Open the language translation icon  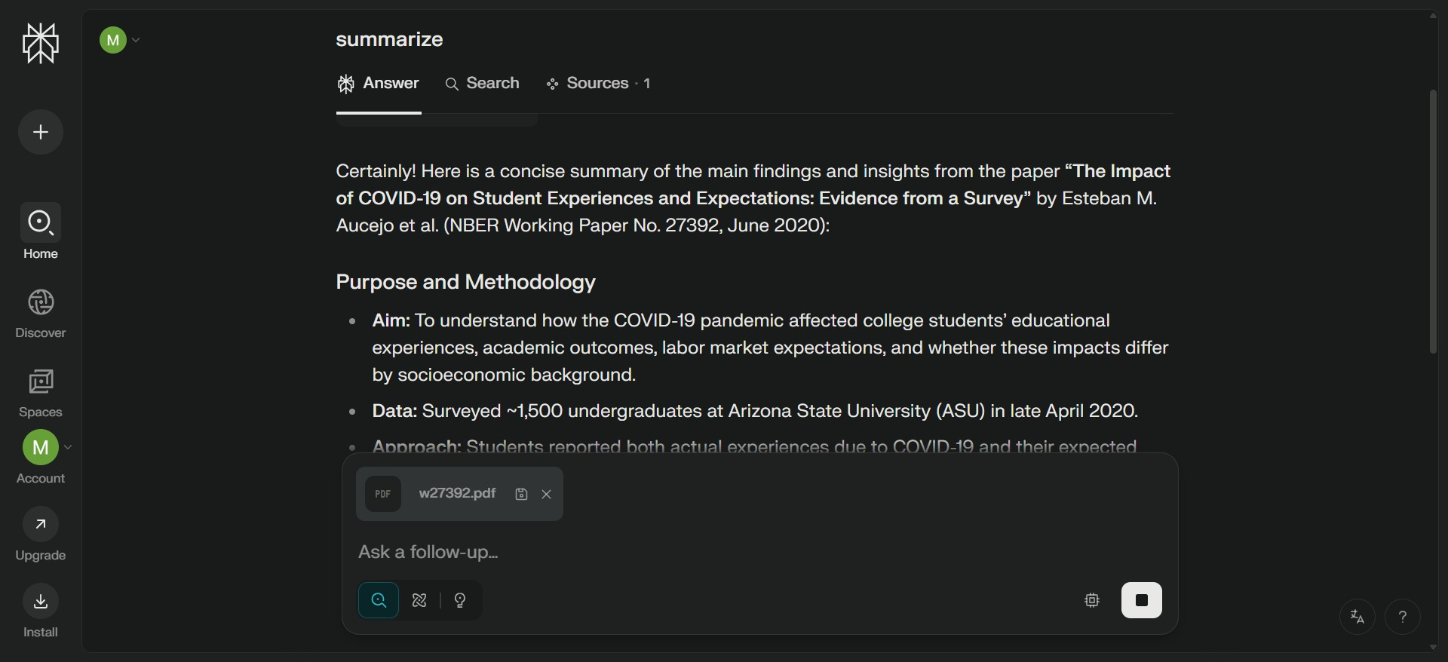tap(1357, 617)
